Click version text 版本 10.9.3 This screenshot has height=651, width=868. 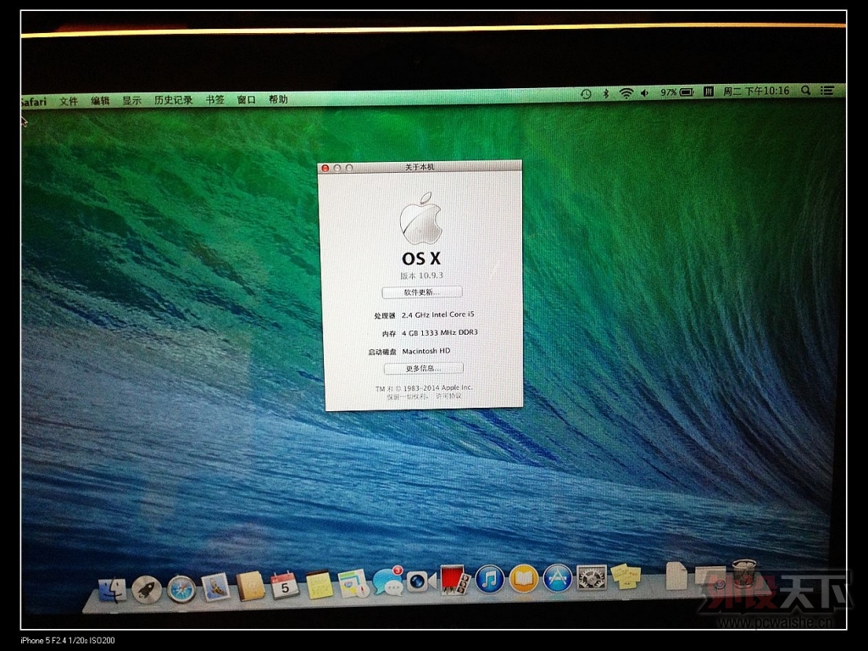tap(422, 275)
